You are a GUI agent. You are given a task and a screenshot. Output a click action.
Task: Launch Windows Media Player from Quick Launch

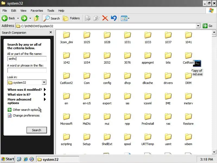(32, 159)
